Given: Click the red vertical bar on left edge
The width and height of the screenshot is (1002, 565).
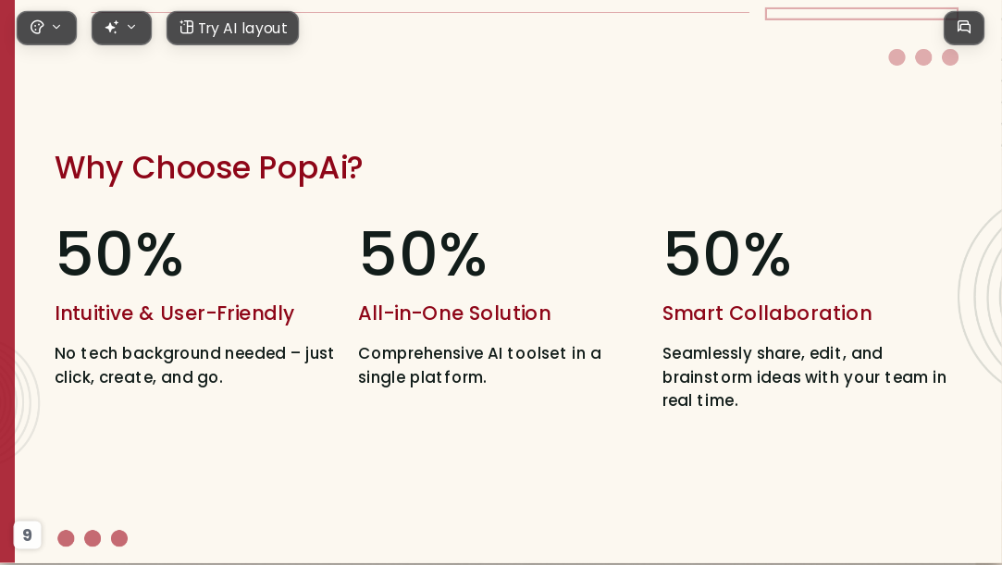Looking at the screenshot, I should pos(7,282).
